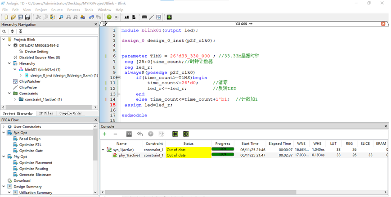
Task: Select Project Hierarchy tab
Action: coord(18,113)
